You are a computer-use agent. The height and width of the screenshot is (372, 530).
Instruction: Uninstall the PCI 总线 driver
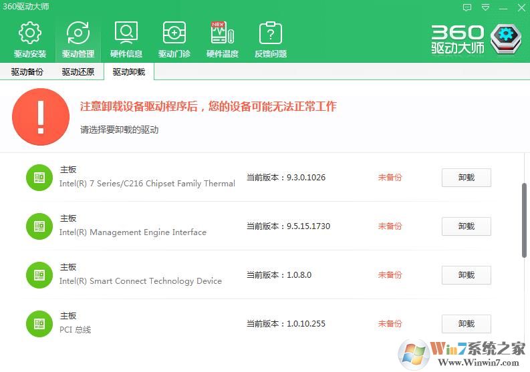[x=466, y=324]
